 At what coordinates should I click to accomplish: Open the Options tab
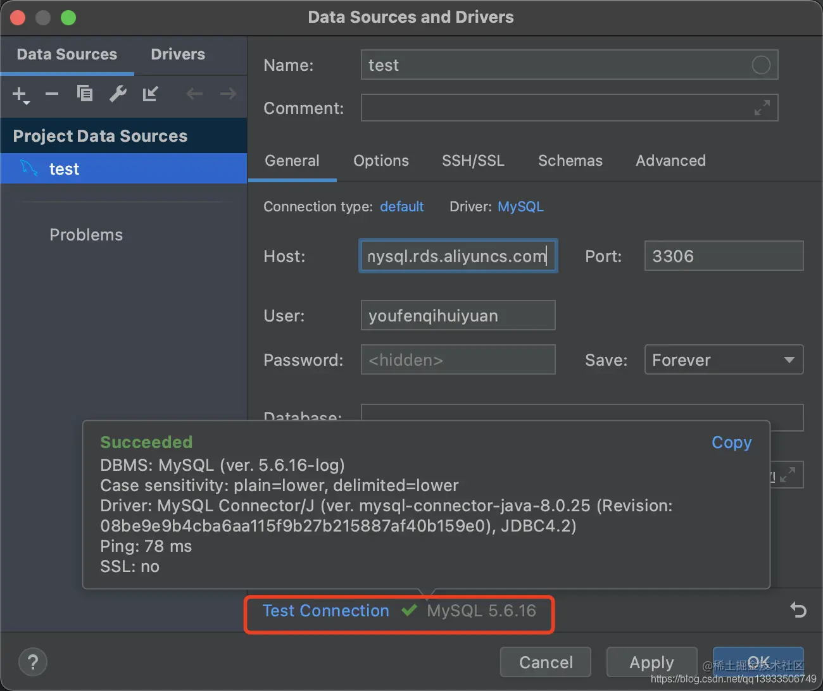pos(381,161)
